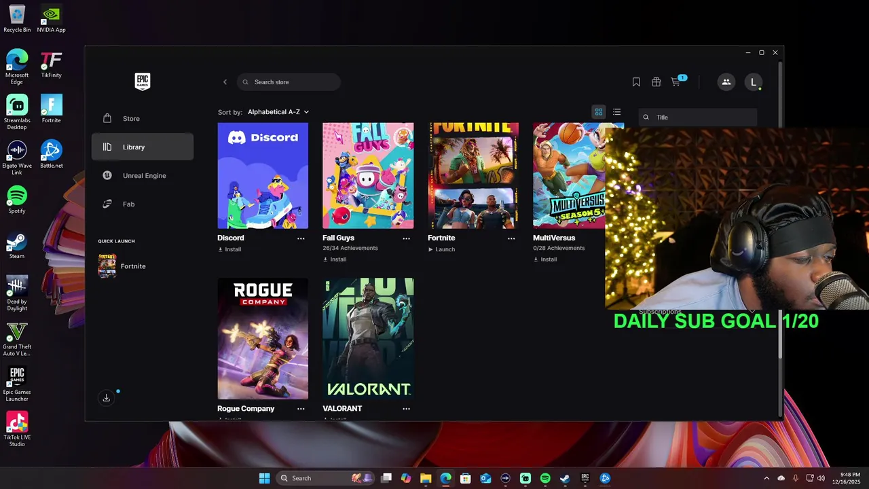Click MultiVersus 0/28 Achievements

click(559, 248)
